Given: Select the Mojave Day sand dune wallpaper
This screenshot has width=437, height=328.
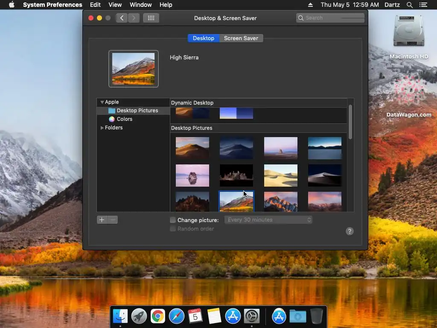Looking at the screenshot, I should point(192,148).
